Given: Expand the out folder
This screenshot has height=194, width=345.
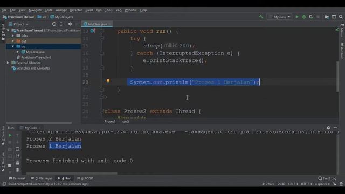Looking at the screenshot, I should (x=13, y=41).
